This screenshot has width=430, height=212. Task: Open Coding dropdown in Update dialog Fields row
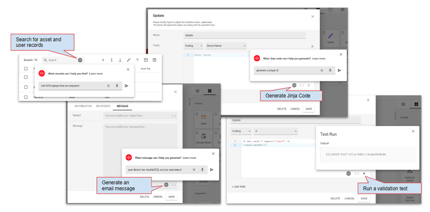tap(194, 46)
